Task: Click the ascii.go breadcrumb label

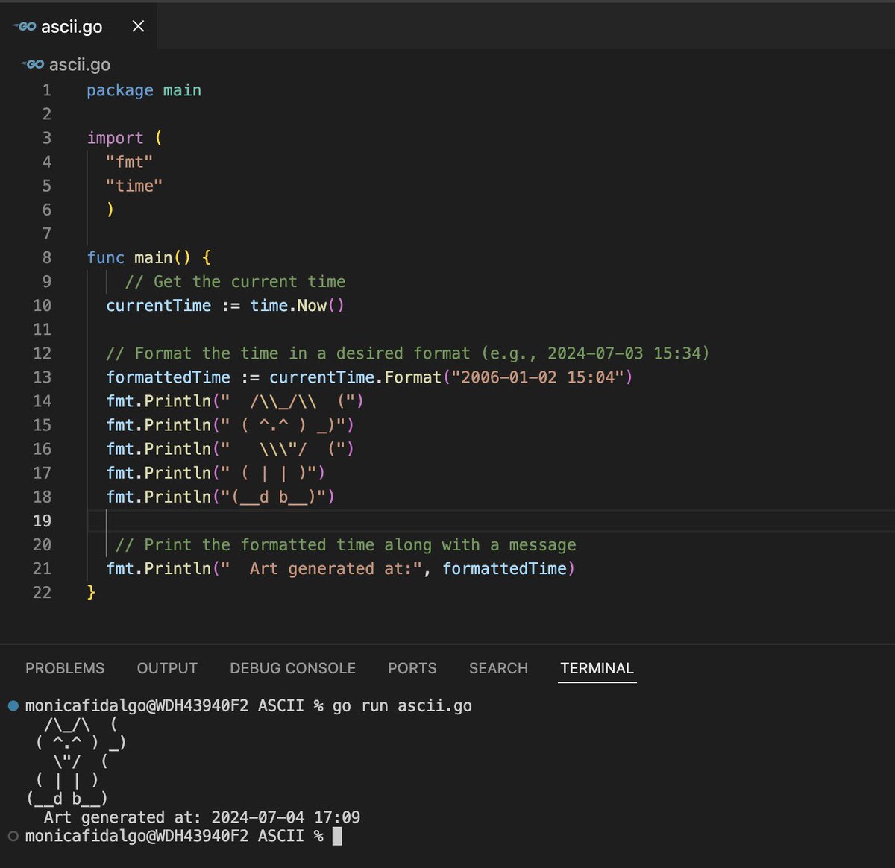Action: [x=78, y=64]
